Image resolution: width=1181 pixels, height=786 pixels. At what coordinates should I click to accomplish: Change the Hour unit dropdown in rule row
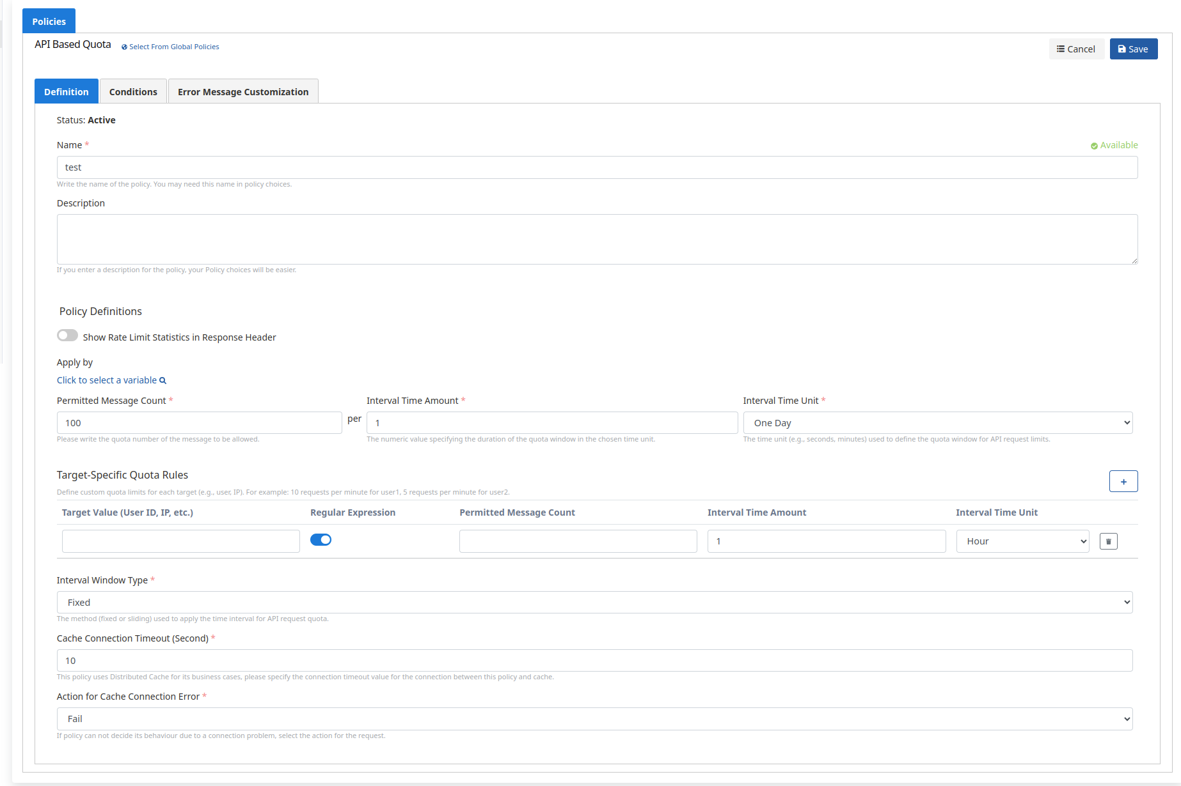[x=1022, y=541]
